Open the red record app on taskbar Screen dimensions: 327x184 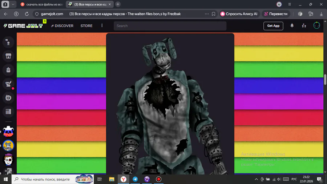tap(158, 179)
